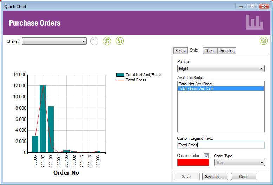Click the Save as button
This screenshot has height=185, width=273.
tap(215, 177)
